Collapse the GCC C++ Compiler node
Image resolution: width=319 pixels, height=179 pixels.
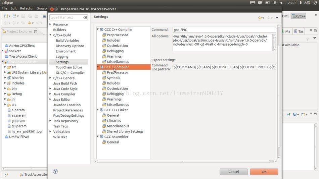tap(98, 29)
